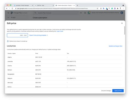This screenshot has width=130, height=100.
Task: Open the Play Console hamburger menu
Action: [8, 13]
